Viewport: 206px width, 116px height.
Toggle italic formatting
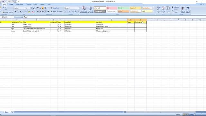[18, 11]
